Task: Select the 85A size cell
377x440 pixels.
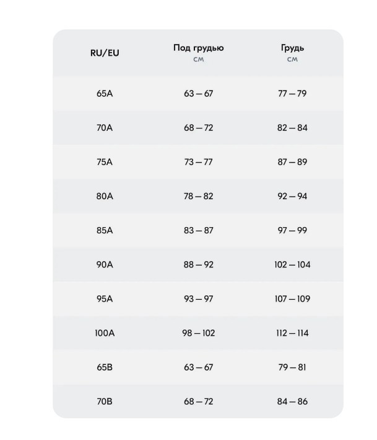Action: click(x=105, y=230)
